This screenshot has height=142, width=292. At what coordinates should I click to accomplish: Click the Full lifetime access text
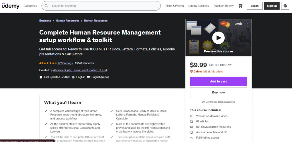point(208,137)
